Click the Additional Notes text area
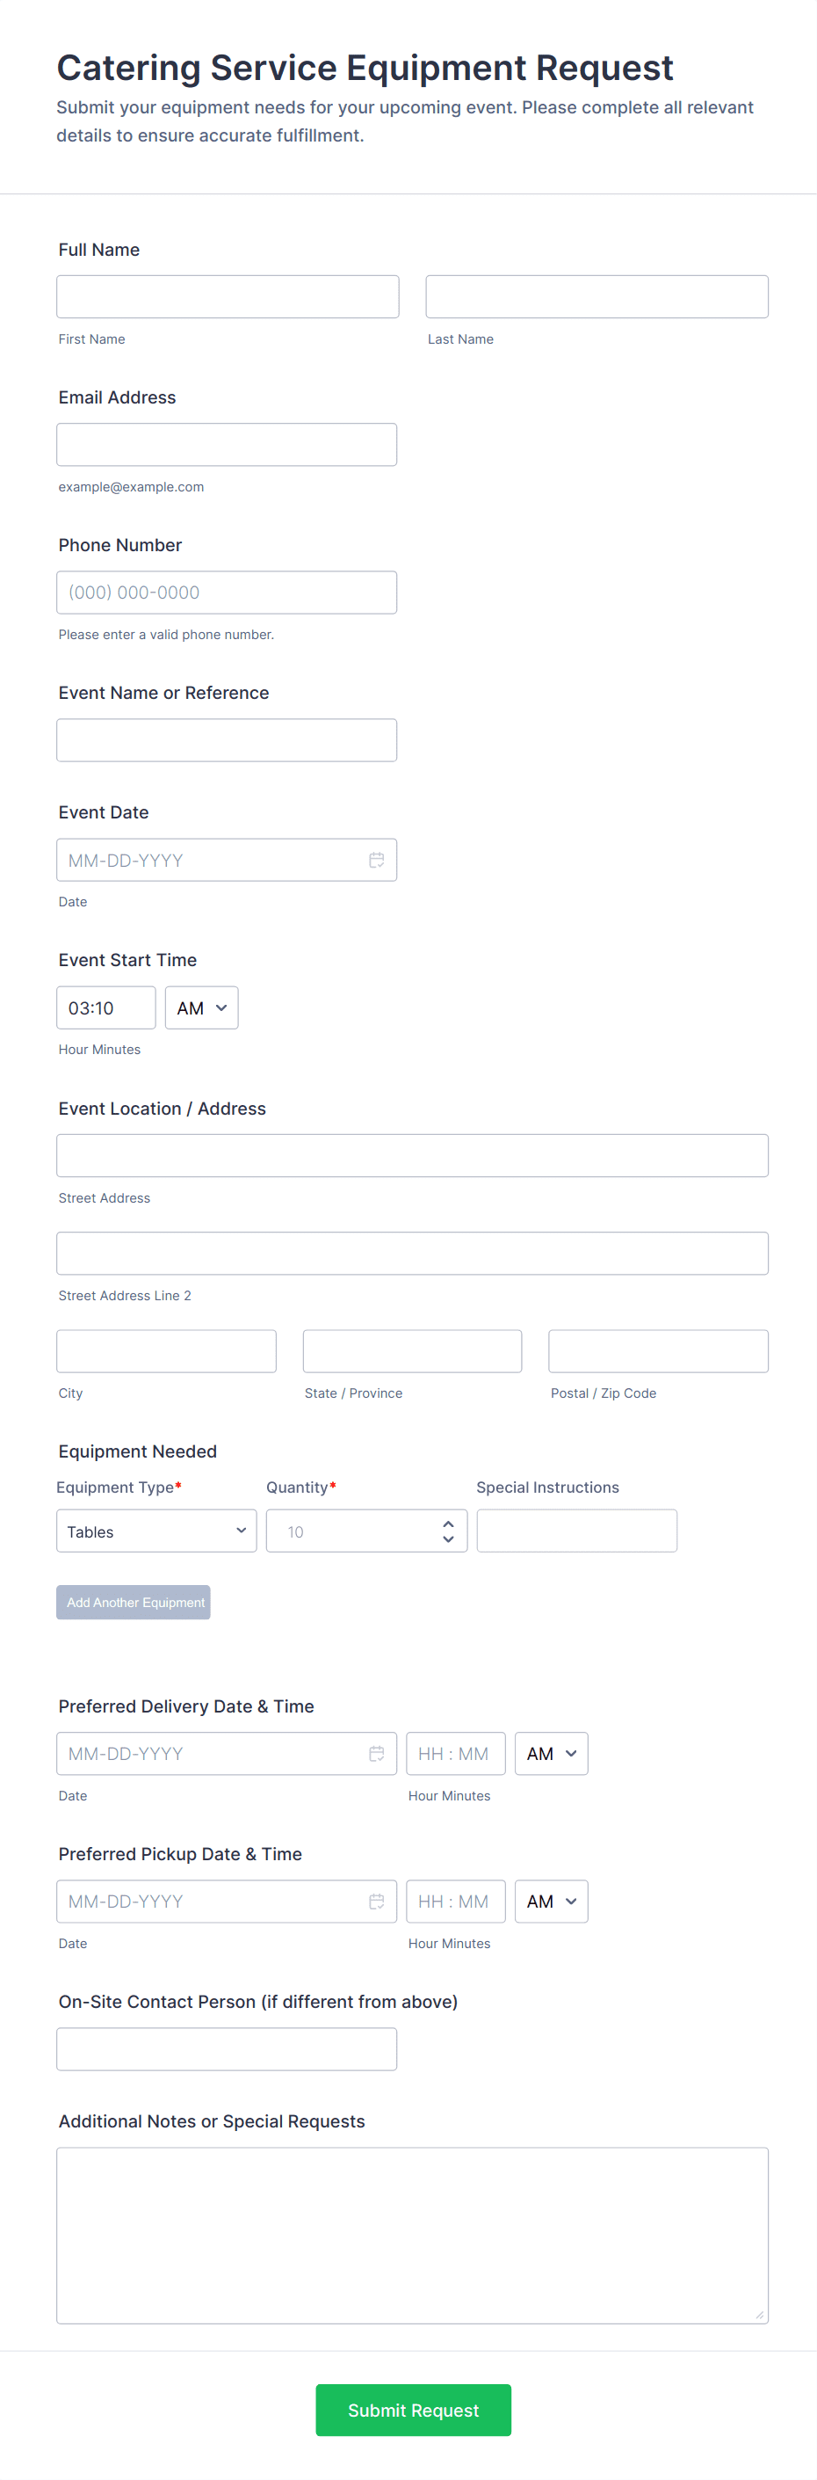 pos(412,2235)
